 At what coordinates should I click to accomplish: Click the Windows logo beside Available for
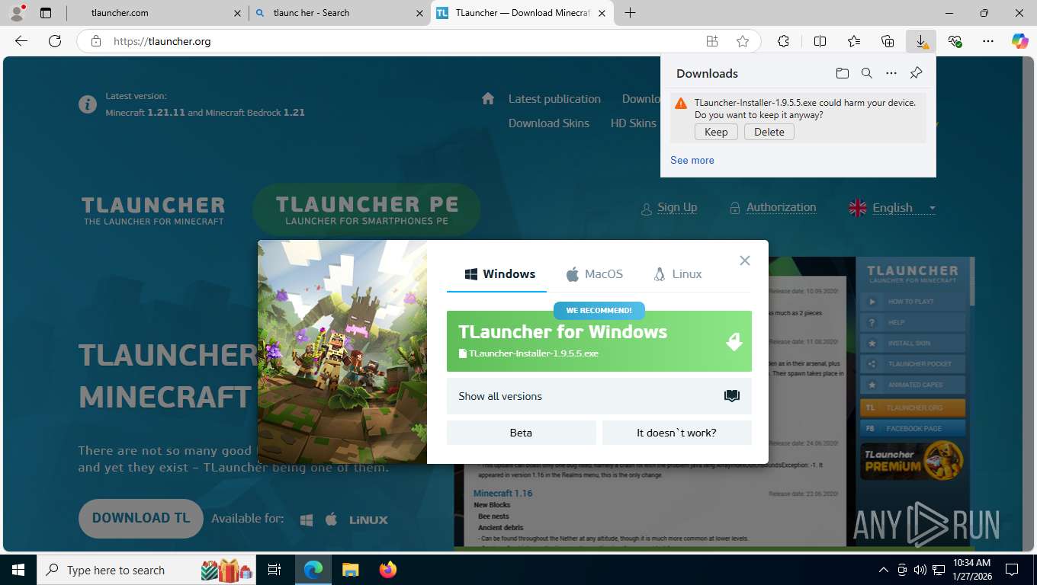(x=307, y=519)
